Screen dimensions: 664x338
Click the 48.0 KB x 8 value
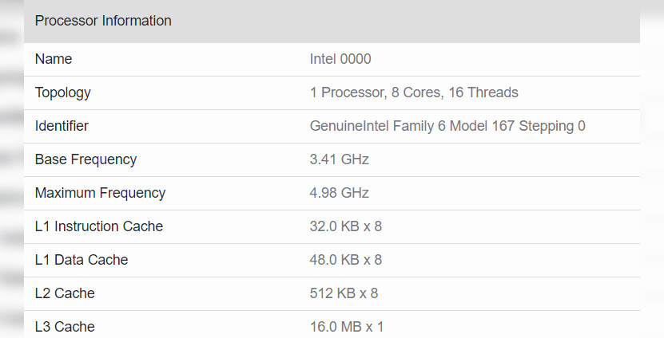[346, 259]
